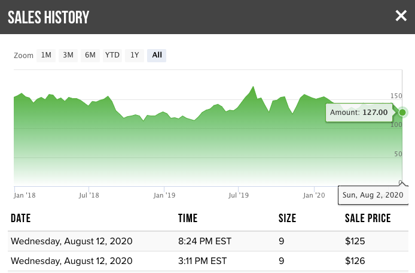The width and height of the screenshot is (415, 273).
Task: Select the All zoom range
Action: 157,55
